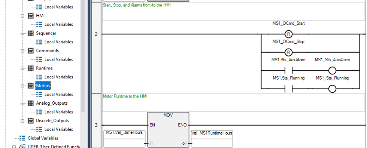367x148 pixels.
Task: Collapse the Motors tree node
Action: pos(23,86)
